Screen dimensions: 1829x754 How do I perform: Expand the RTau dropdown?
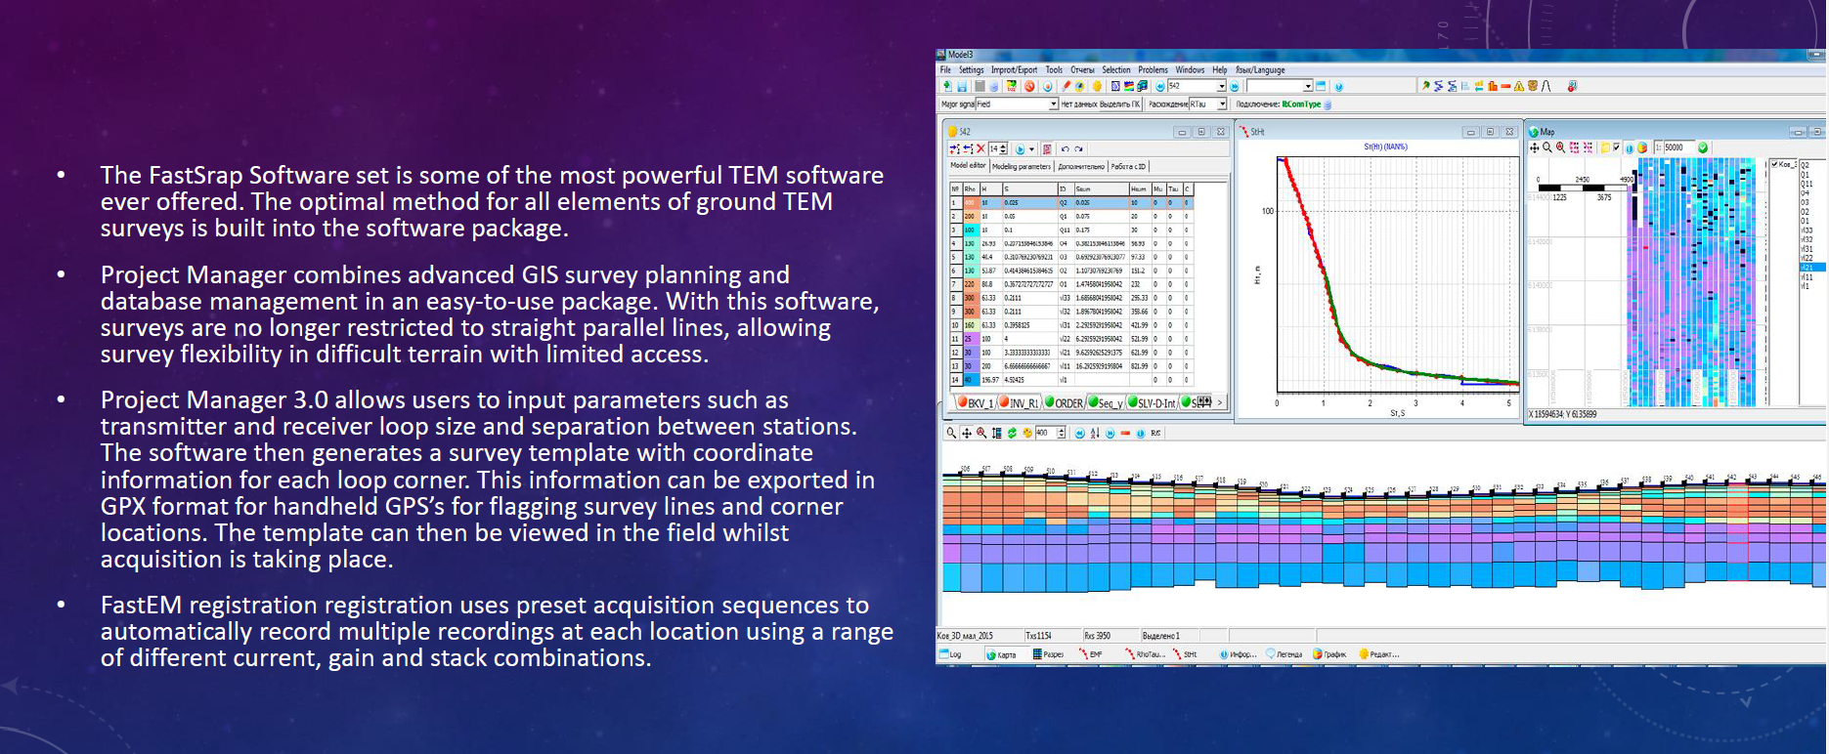(x=1221, y=105)
